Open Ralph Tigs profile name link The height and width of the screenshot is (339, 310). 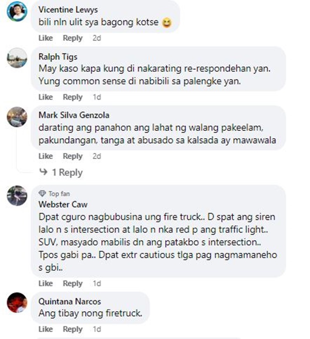(x=58, y=57)
